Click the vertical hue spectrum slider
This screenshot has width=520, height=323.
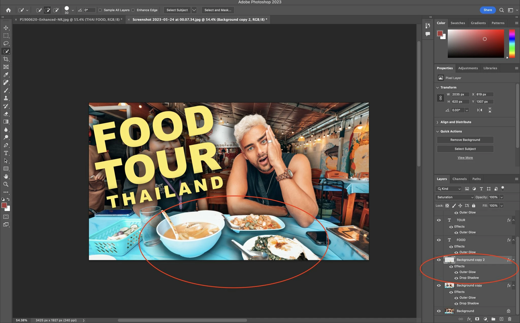(512, 43)
